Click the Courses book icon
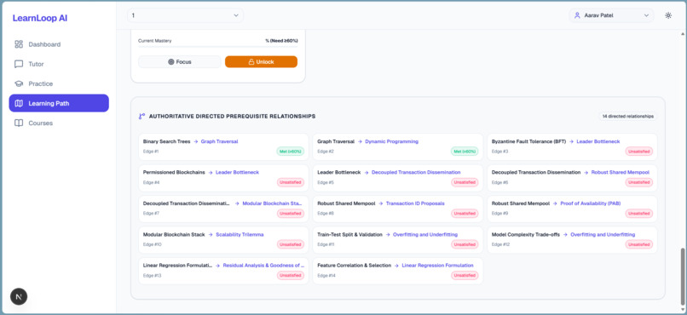The width and height of the screenshot is (687, 315). coord(19,123)
